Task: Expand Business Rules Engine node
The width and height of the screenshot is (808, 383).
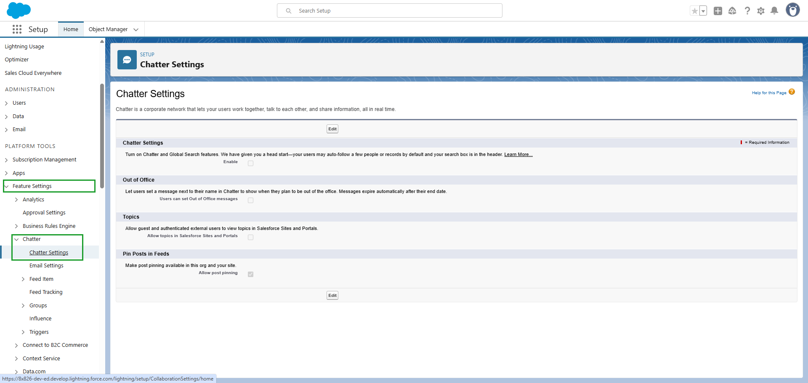Action: point(16,226)
